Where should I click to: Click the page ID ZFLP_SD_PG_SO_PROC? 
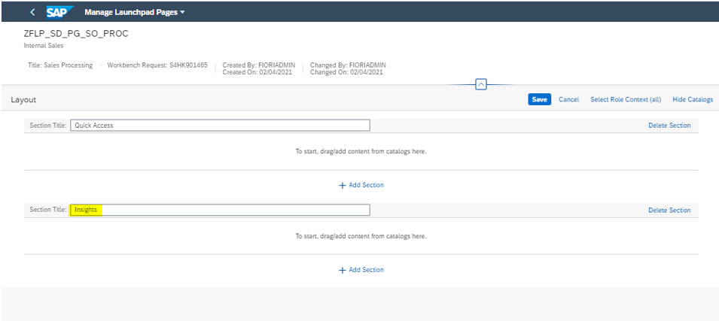76,35
